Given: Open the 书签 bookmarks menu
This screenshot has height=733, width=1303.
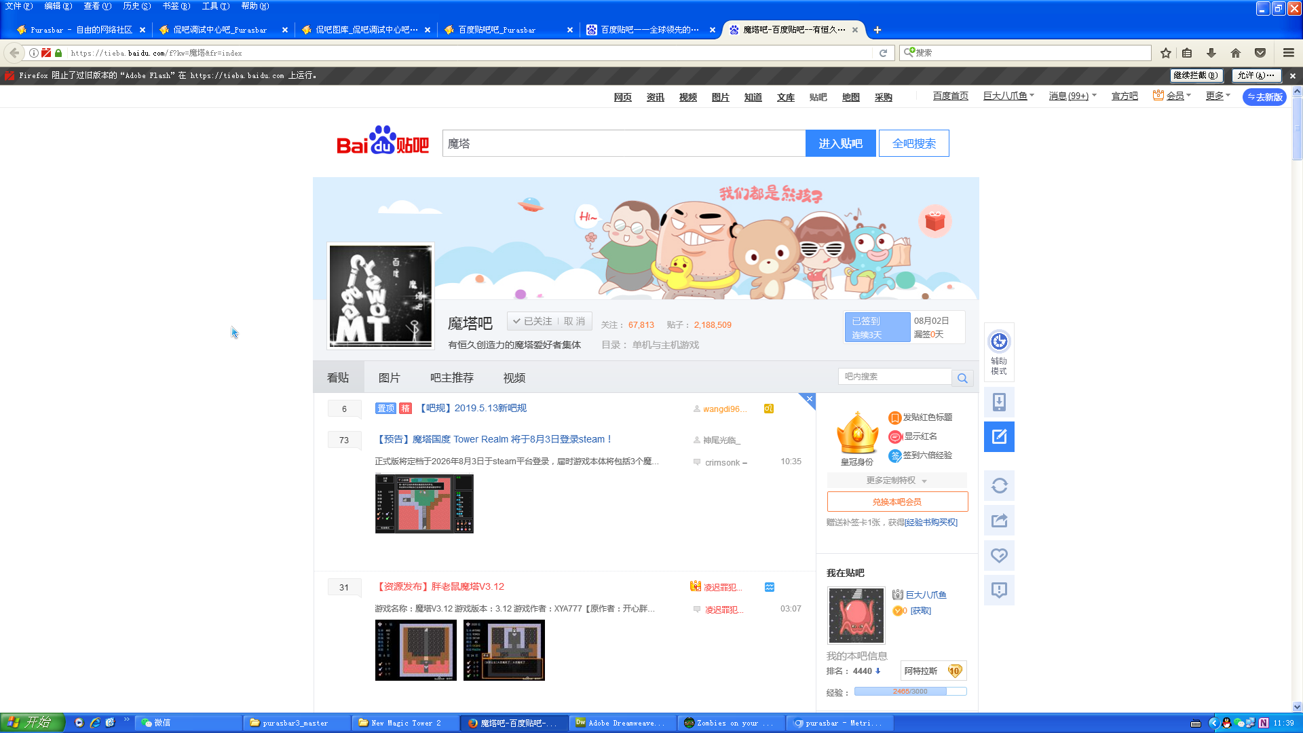Looking at the screenshot, I should coord(176,6).
